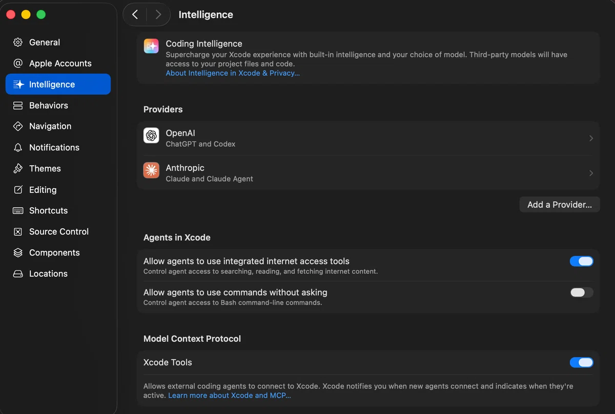Open the Editing settings pane
The width and height of the screenshot is (615, 414).
pyautogui.click(x=58, y=190)
